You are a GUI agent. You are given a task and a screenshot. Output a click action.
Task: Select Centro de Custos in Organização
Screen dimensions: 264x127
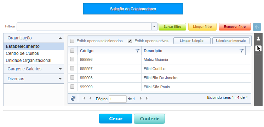coord(22,53)
